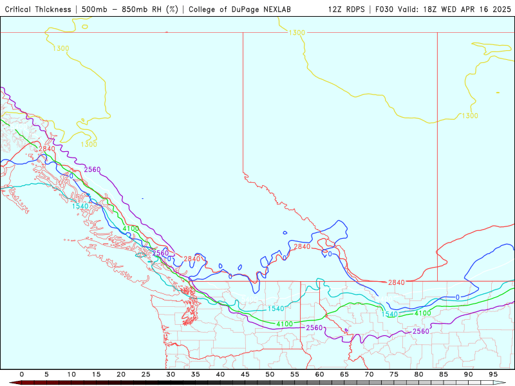The height and width of the screenshot is (386, 515).
Task: Click the colorbar scale label "80"
Action: coord(419,374)
